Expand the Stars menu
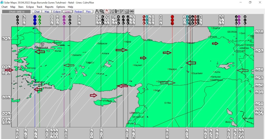This screenshot has width=265, height=139. pyautogui.click(x=21, y=7)
